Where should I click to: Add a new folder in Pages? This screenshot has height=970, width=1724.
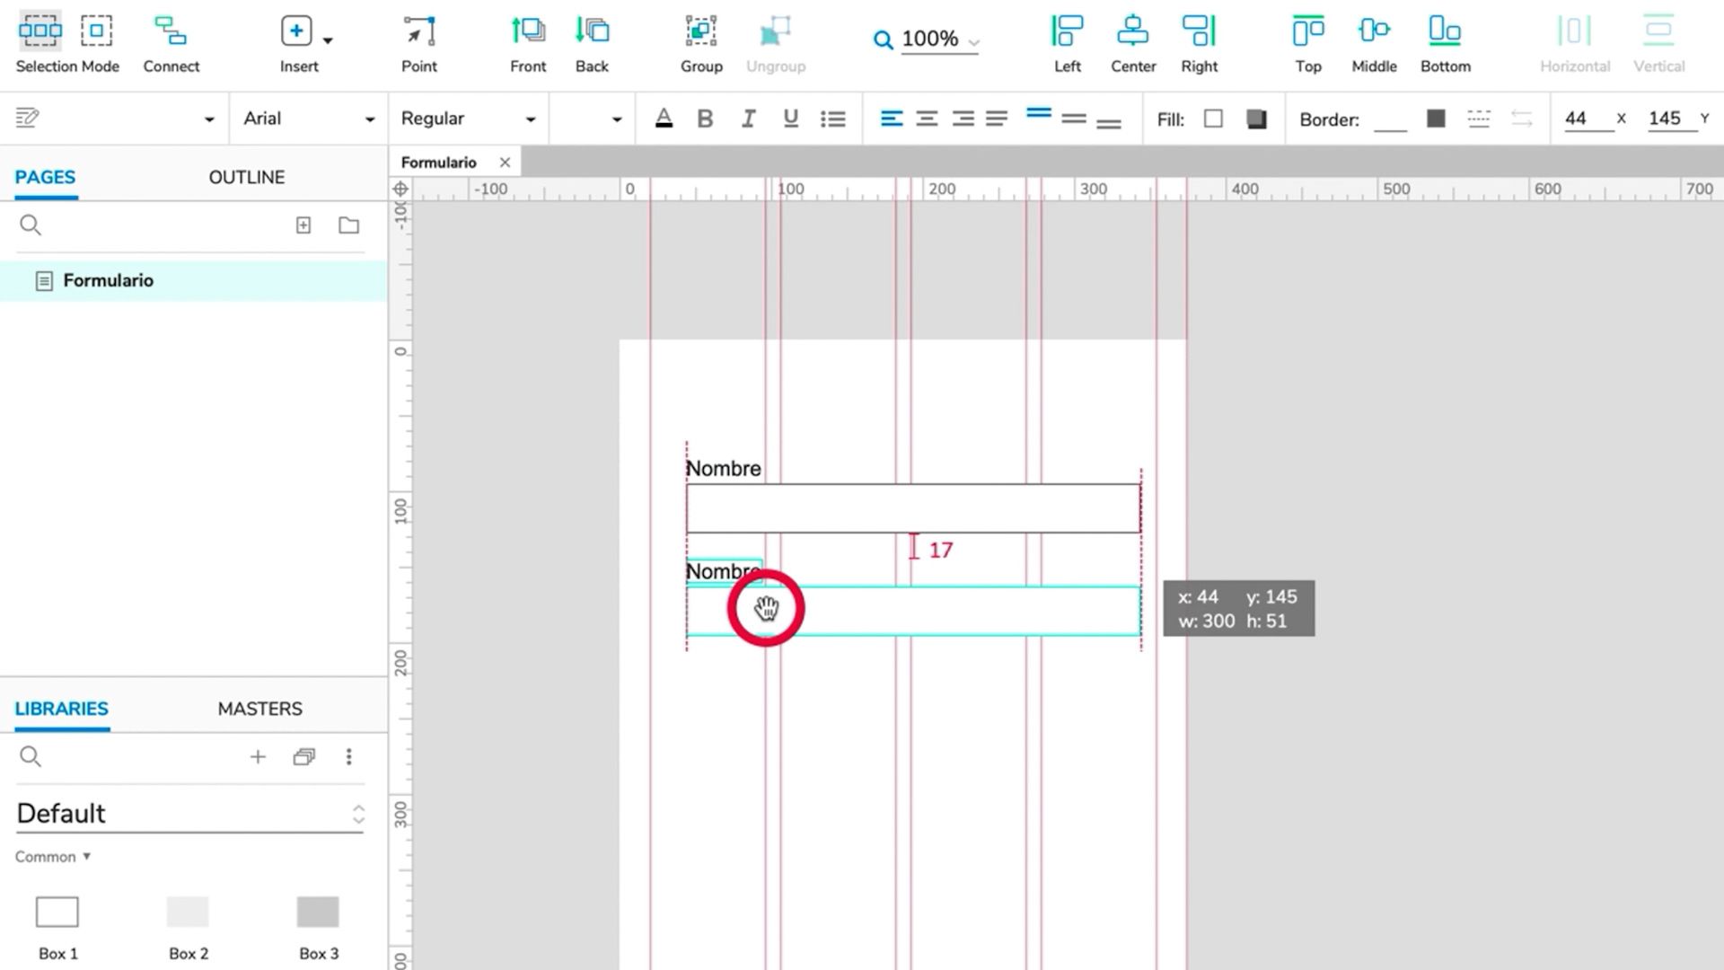point(348,225)
